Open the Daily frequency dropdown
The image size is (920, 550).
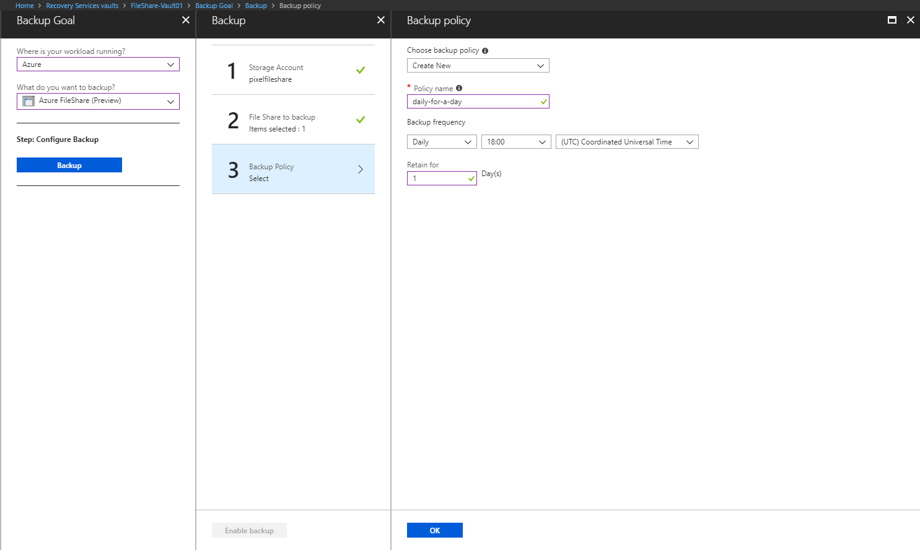pos(442,142)
